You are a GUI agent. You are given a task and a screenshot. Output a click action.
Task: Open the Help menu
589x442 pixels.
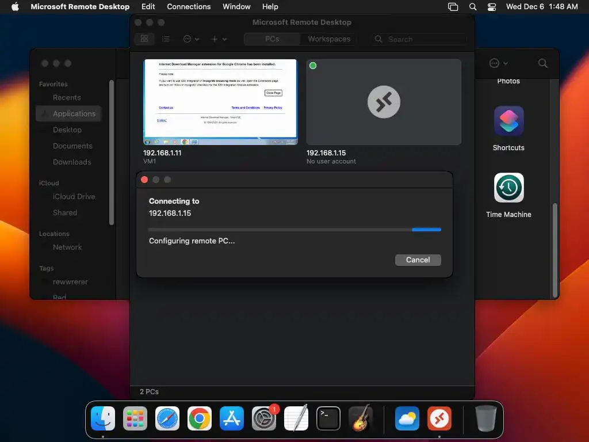pyautogui.click(x=270, y=6)
